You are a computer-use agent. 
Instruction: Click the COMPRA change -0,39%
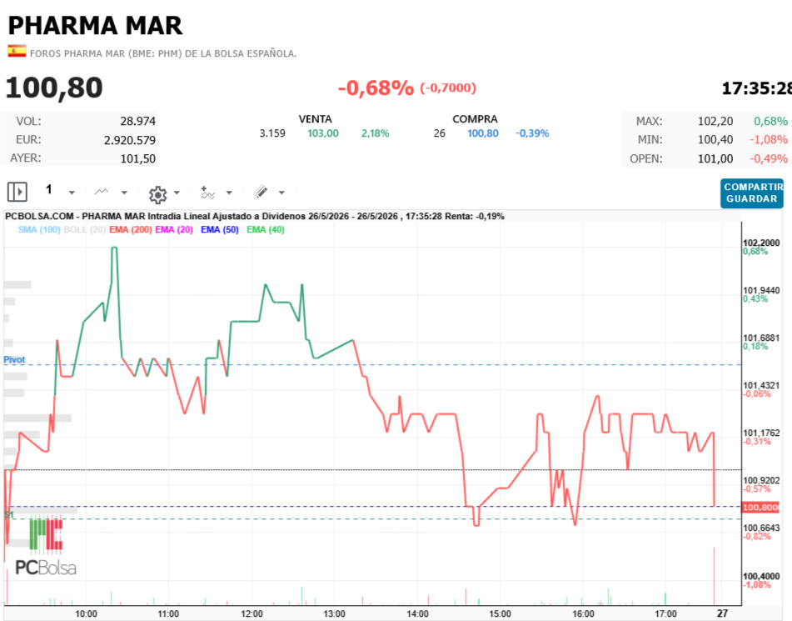point(532,133)
